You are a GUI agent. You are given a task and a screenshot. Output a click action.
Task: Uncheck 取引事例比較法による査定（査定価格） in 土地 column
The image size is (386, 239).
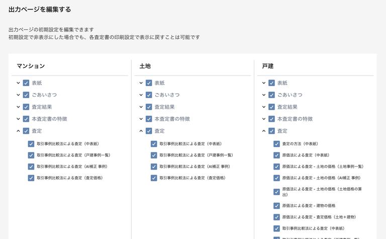click(x=154, y=178)
